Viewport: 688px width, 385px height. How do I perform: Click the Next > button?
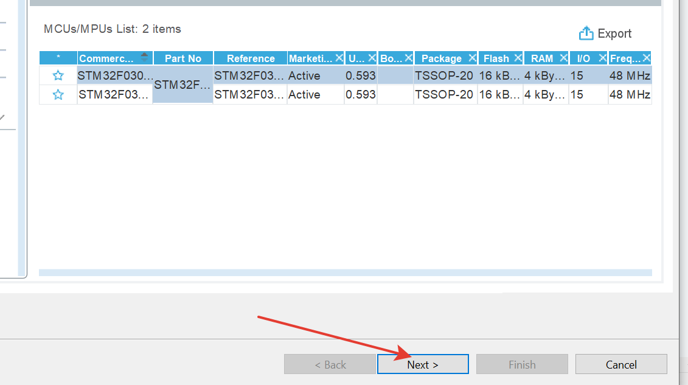[423, 364]
